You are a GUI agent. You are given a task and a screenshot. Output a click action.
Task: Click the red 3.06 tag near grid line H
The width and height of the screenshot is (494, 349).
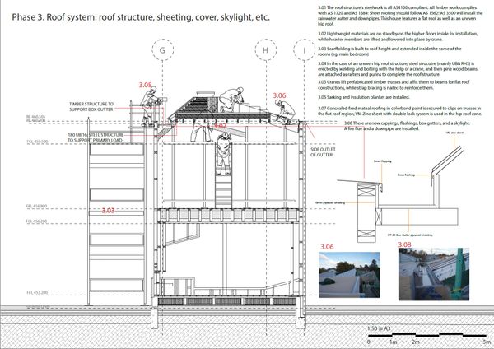click(x=279, y=95)
